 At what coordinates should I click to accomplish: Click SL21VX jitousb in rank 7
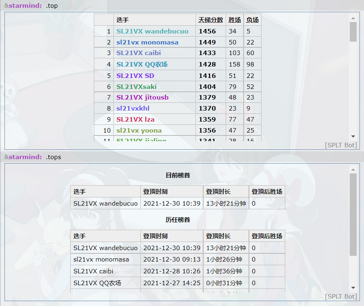[x=142, y=98]
